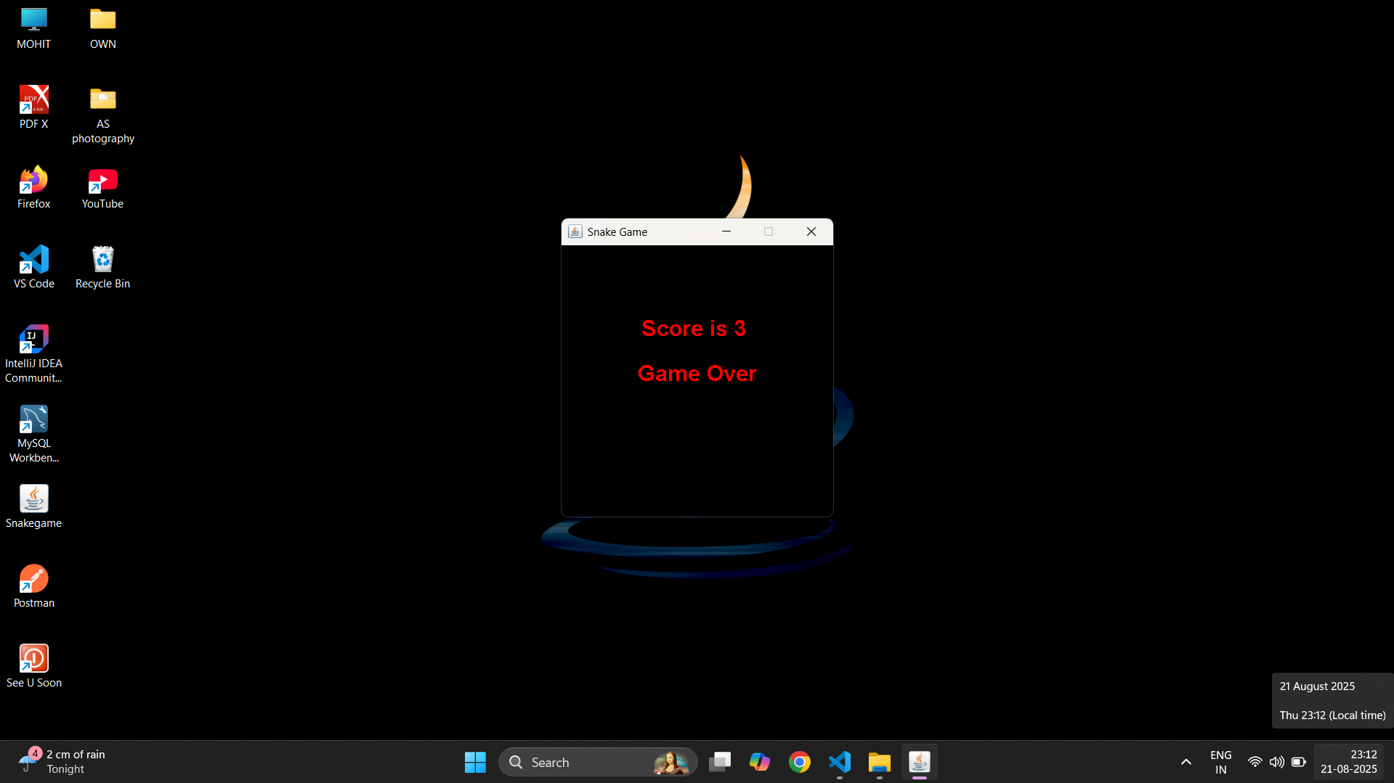Click the Task View taskbar button

click(x=719, y=762)
